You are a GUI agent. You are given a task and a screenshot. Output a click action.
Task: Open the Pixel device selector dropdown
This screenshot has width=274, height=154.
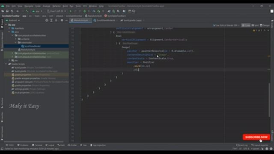pos(57,11)
